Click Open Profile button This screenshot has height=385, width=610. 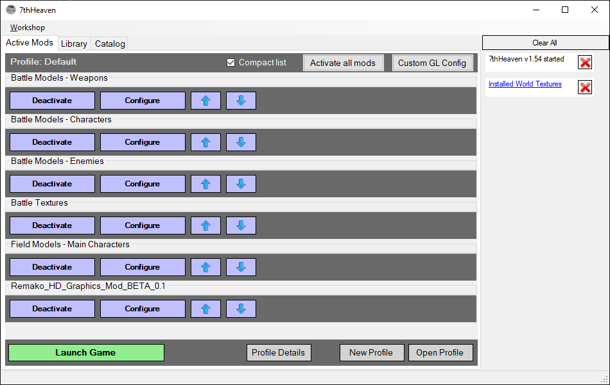tap(440, 352)
